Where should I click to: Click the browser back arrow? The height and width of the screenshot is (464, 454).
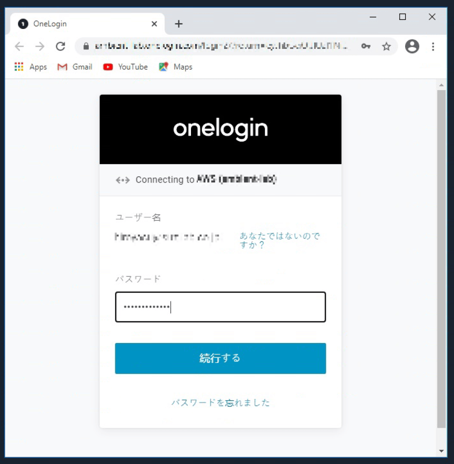click(19, 47)
